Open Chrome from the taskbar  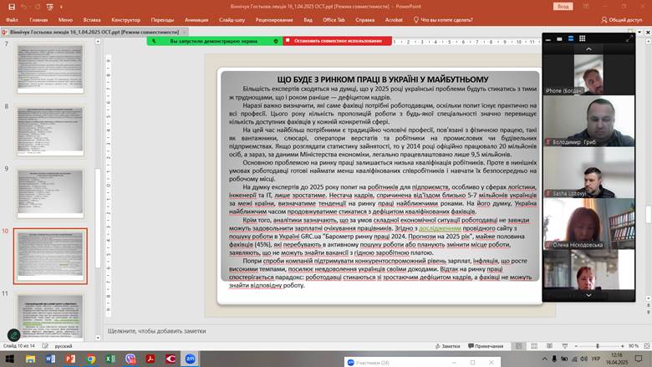91,359
